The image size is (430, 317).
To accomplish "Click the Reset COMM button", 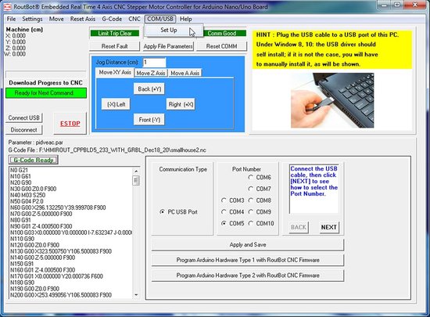I will [x=221, y=46].
